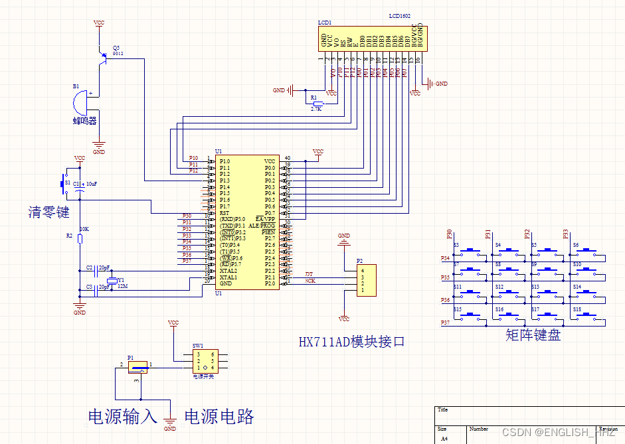Select the U1 microcontroller chip body
The image size is (625, 444).
[x=247, y=222]
